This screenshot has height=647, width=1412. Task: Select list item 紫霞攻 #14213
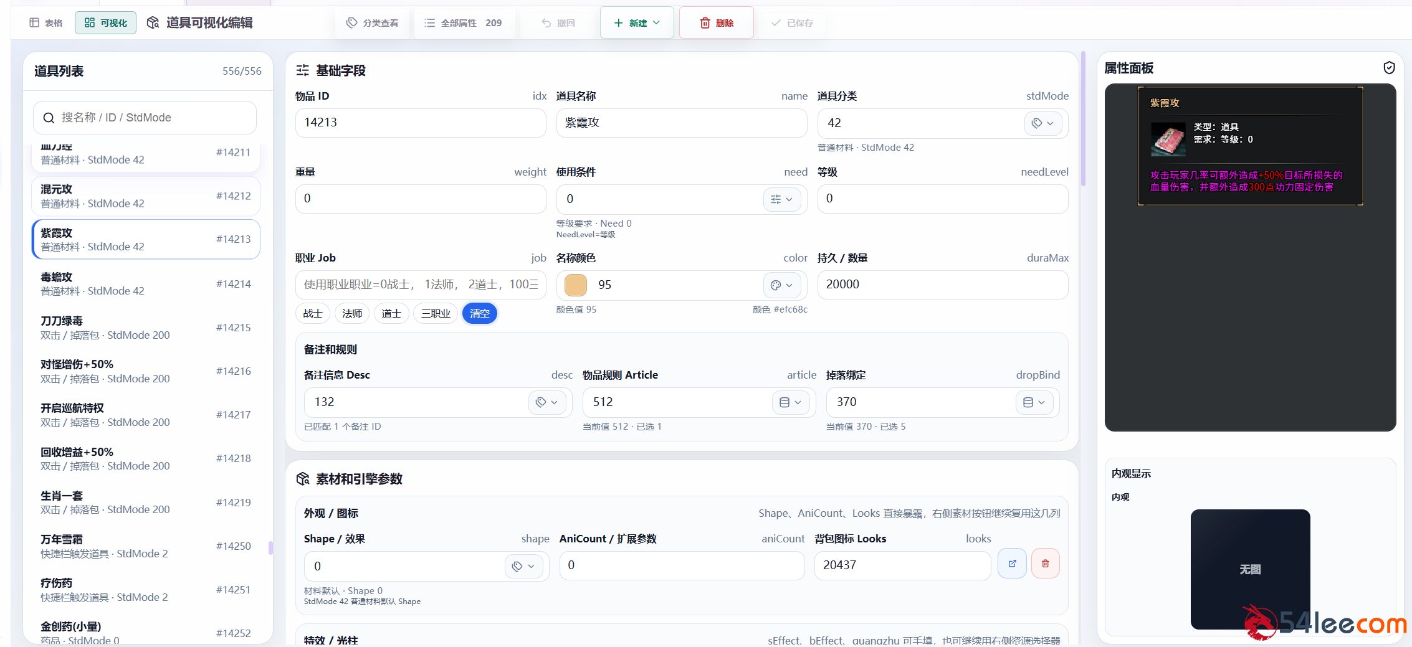[x=146, y=239]
